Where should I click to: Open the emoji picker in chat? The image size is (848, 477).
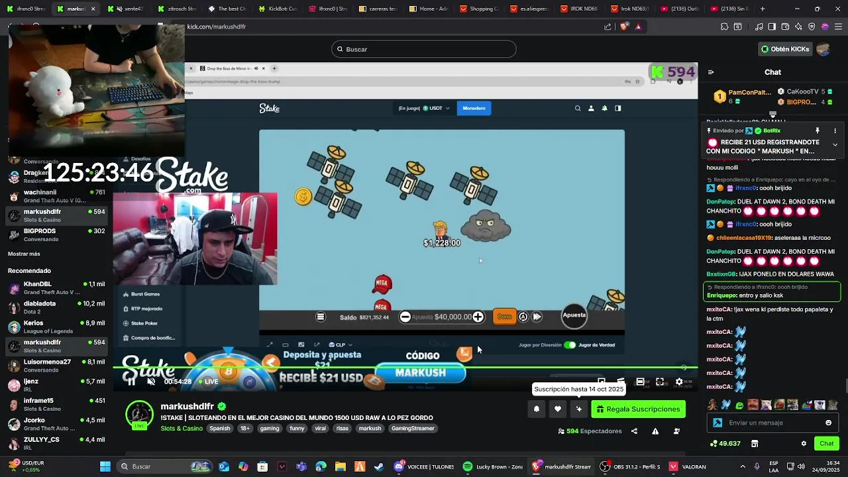[828, 423]
